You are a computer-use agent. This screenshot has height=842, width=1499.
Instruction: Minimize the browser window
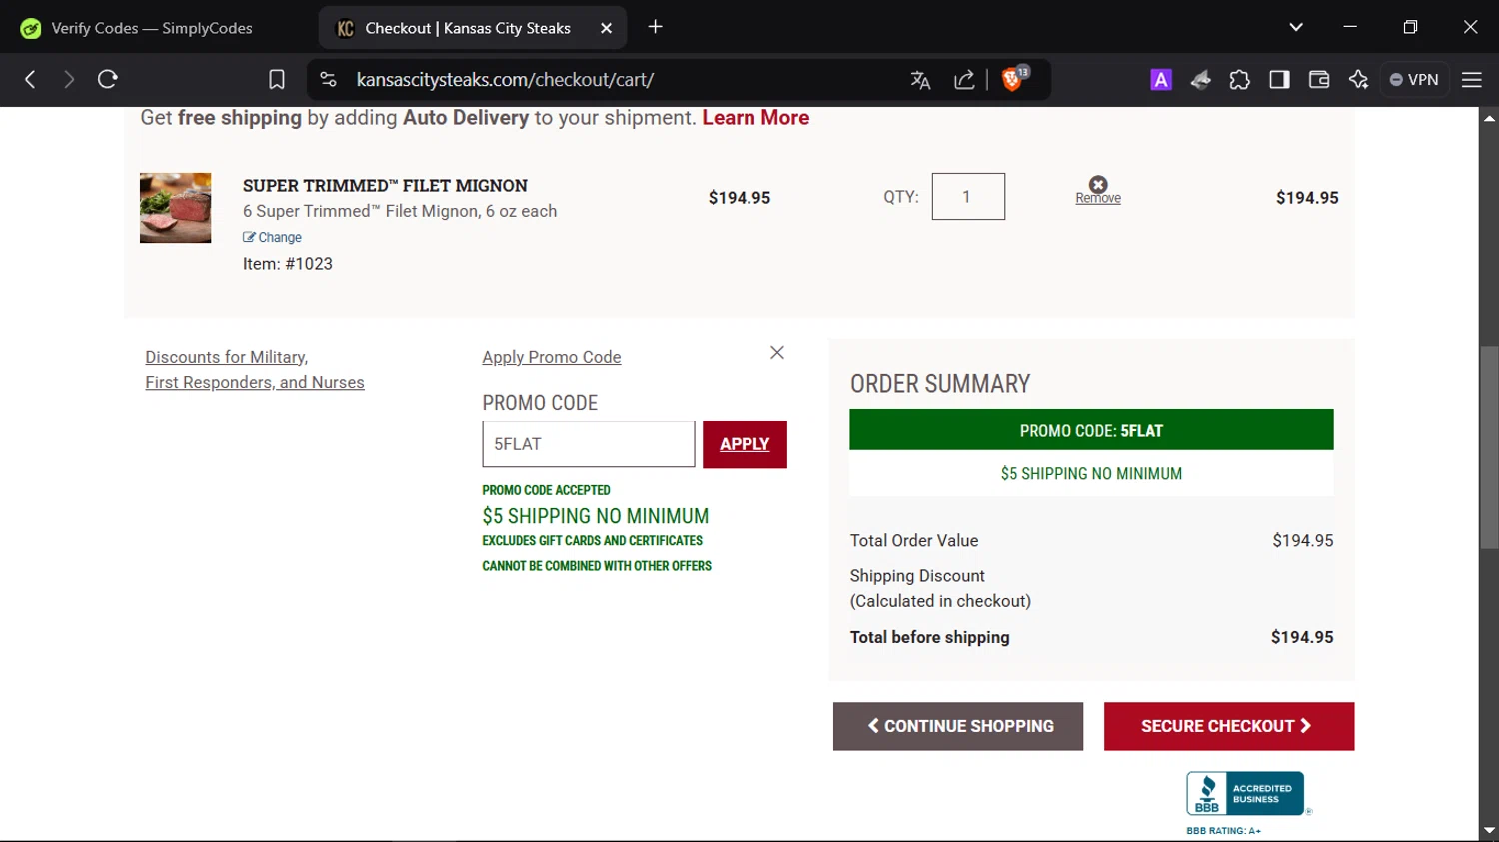[1350, 27]
